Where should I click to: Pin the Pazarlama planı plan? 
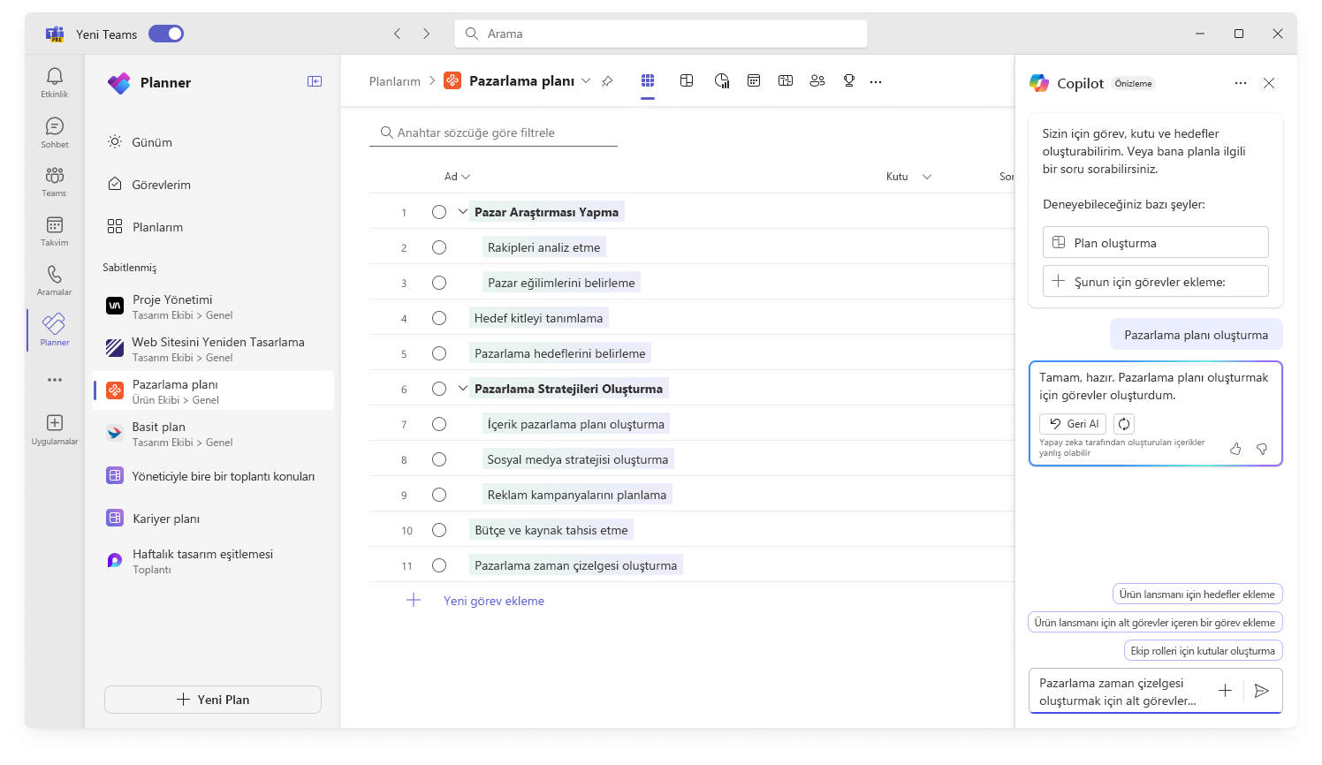click(607, 81)
